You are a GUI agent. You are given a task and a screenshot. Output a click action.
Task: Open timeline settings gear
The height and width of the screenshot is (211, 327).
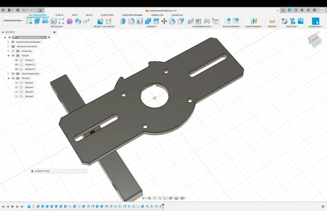pos(323,207)
